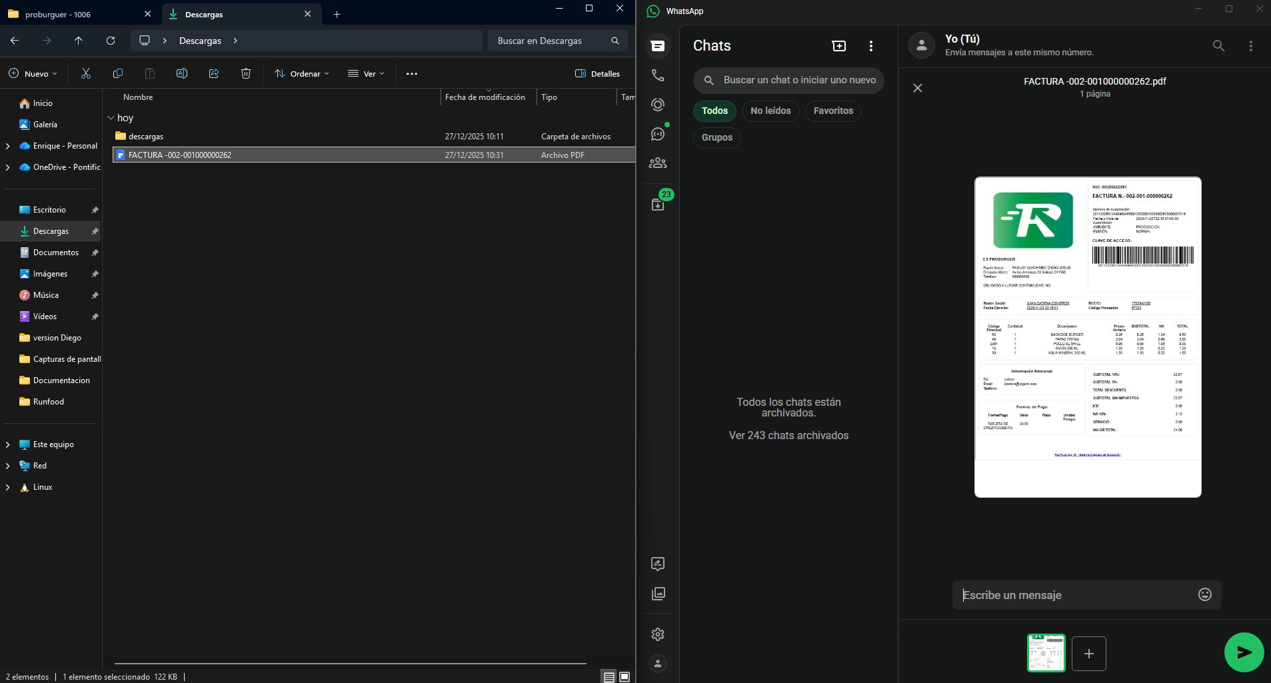Open WhatsApp settings gear icon

point(658,634)
